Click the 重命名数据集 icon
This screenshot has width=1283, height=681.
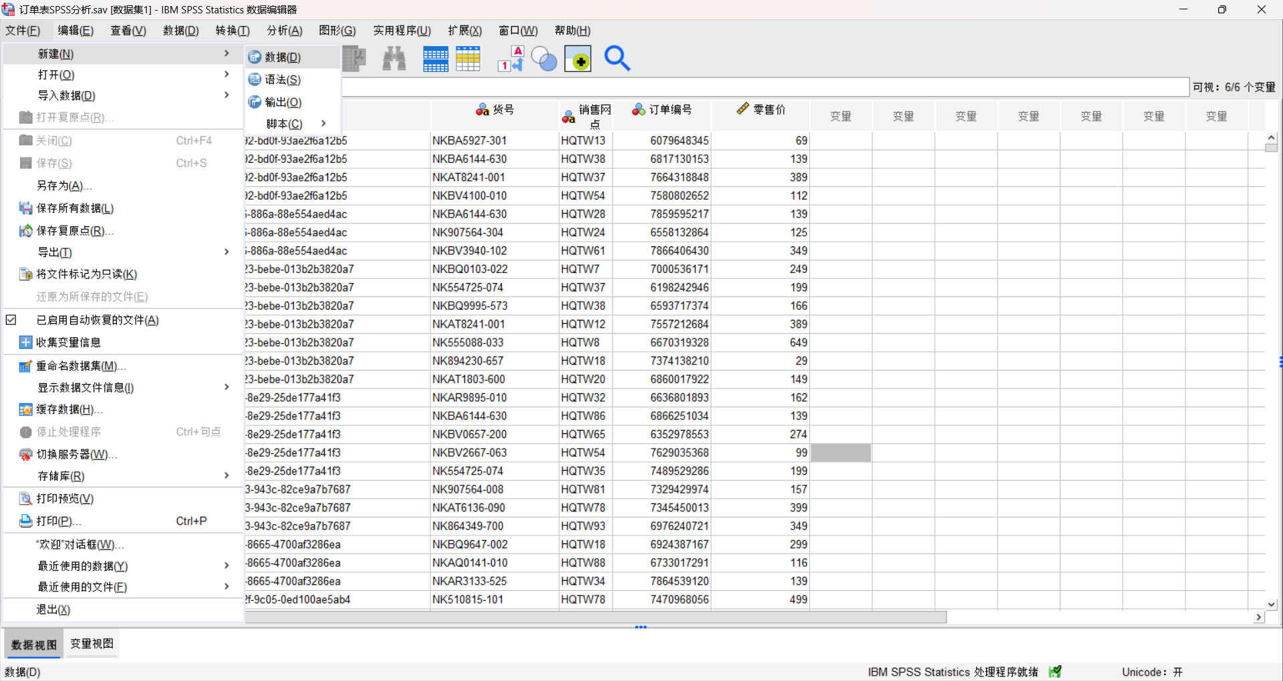25,366
